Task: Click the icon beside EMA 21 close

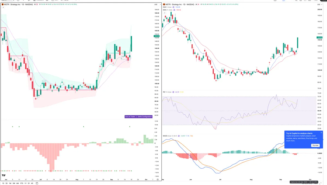Action: click(x=175, y=10)
